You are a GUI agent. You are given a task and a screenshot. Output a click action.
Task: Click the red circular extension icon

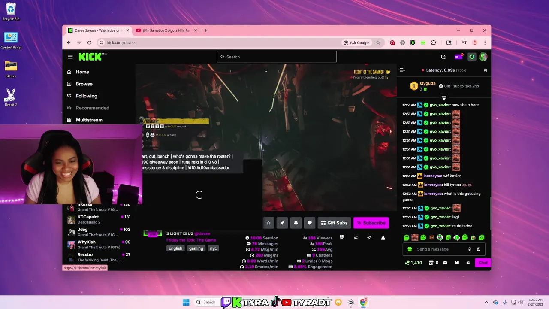coord(392,42)
